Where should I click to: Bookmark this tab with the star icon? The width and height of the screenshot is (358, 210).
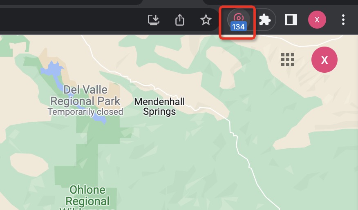[206, 20]
